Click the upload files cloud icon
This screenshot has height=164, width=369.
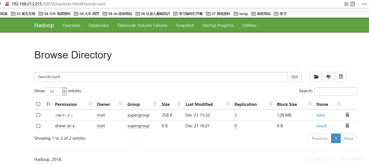tap(328, 77)
